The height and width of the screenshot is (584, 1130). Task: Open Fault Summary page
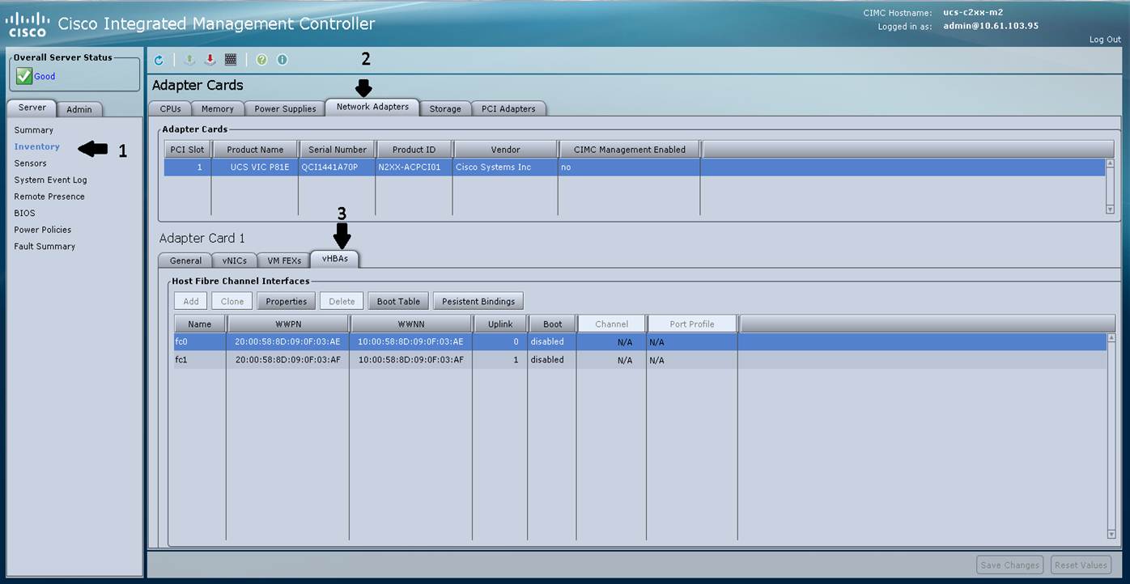tap(45, 247)
